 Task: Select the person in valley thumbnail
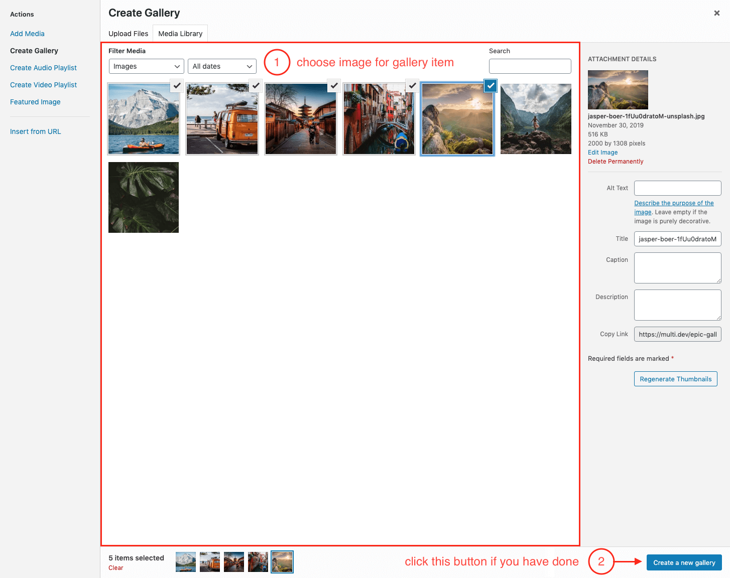(x=536, y=119)
